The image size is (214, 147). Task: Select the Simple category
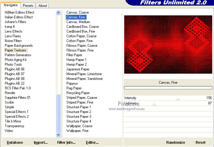point(9,107)
